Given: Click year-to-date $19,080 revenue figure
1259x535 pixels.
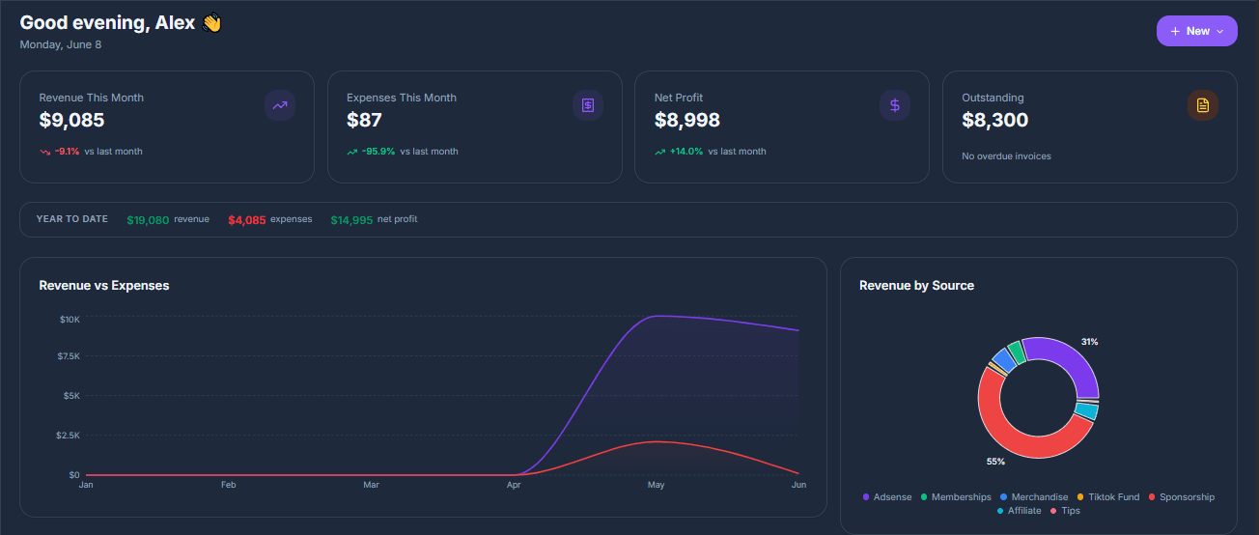Looking at the screenshot, I should tap(148, 220).
